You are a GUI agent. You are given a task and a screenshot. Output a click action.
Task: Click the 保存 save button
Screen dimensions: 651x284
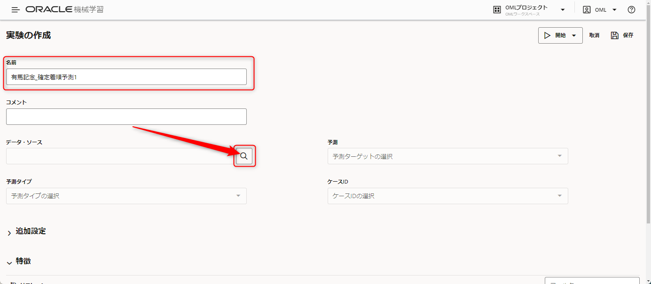(x=622, y=35)
